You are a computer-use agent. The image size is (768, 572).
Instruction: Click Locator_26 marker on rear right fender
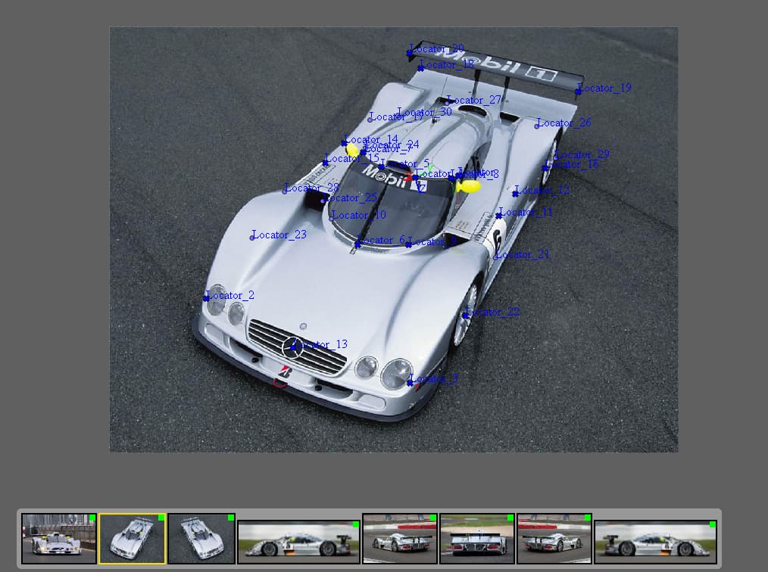537,126
